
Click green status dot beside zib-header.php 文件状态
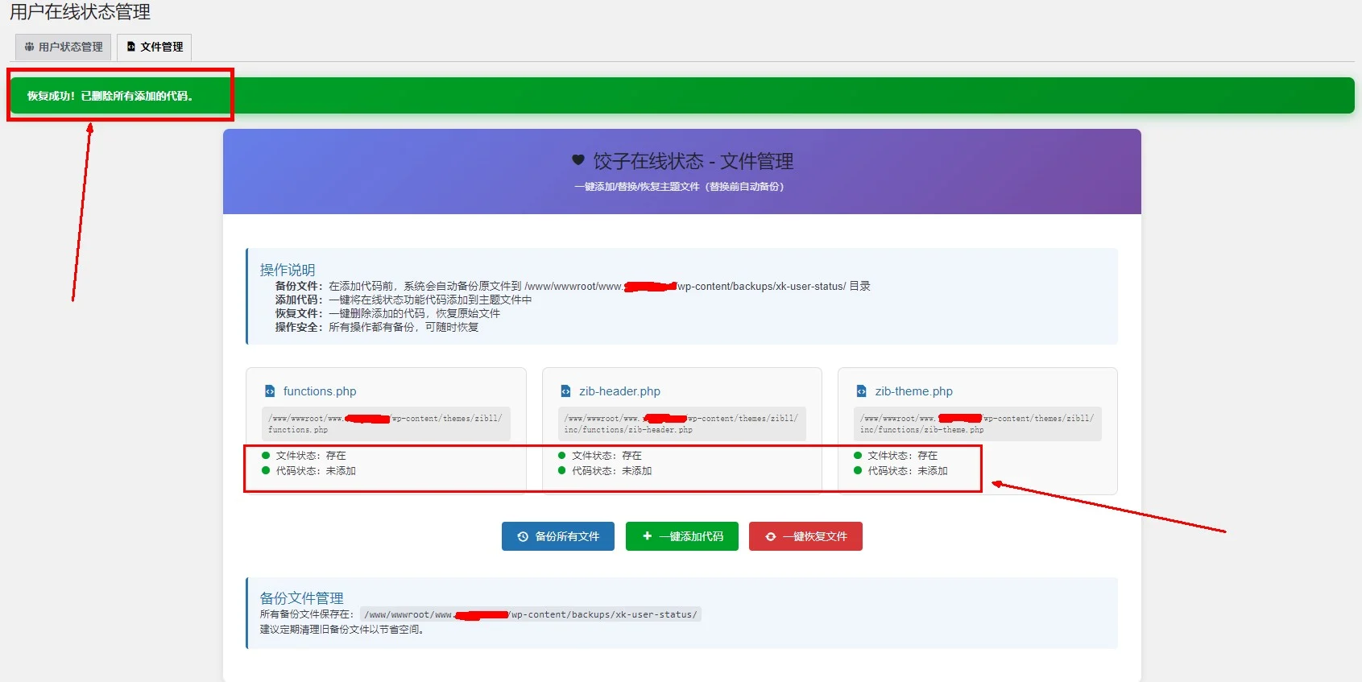click(562, 456)
